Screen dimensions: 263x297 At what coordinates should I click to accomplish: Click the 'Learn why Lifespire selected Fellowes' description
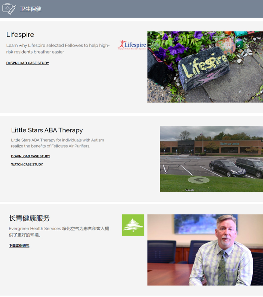pyautogui.click(x=58, y=49)
